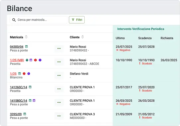Sort by the Matricola column arrows

click(x=26, y=37)
